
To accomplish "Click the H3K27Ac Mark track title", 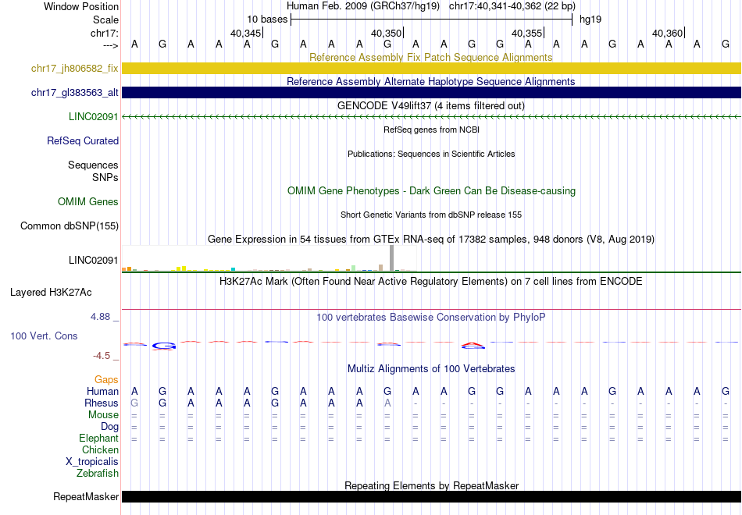I will tap(431, 282).
